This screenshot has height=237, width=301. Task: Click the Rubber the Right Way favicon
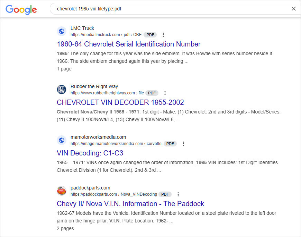click(x=62, y=90)
